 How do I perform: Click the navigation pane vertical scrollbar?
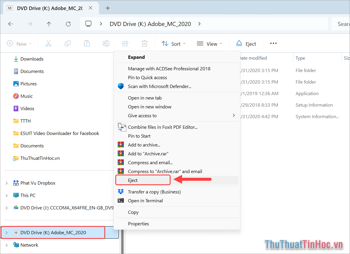click(x=122, y=242)
